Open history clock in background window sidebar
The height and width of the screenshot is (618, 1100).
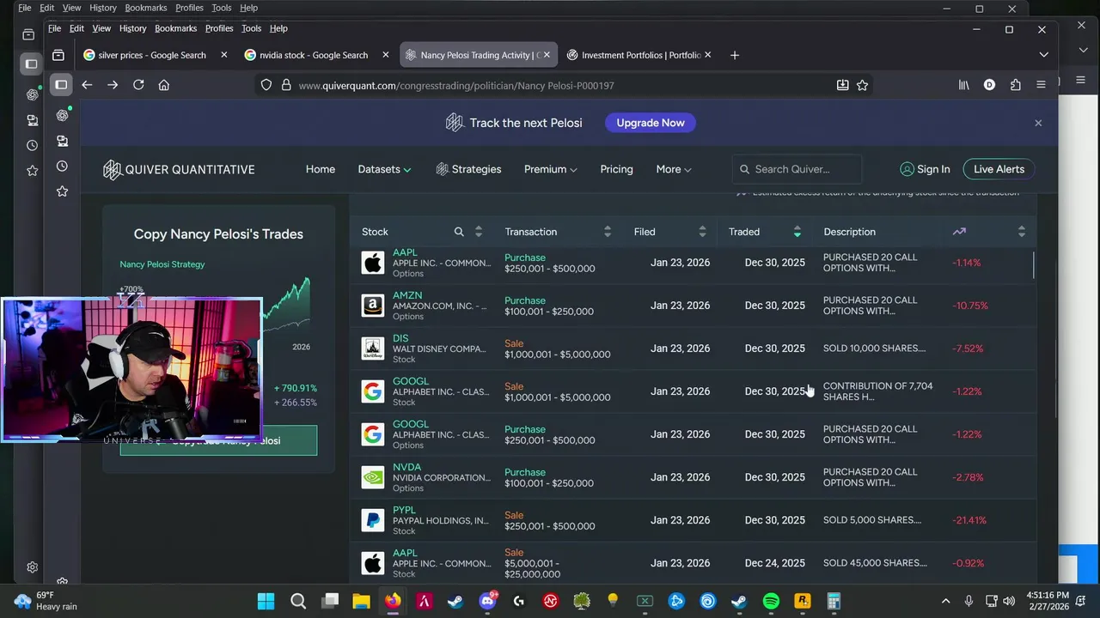[x=32, y=145]
